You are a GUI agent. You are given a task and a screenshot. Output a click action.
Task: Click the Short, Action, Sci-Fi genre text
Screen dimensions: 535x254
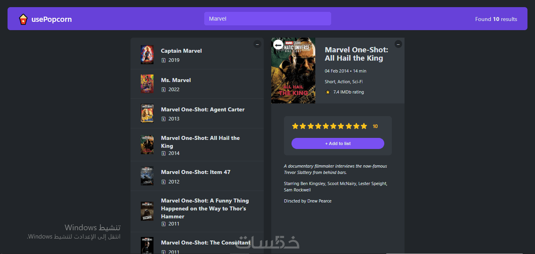tap(344, 82)
